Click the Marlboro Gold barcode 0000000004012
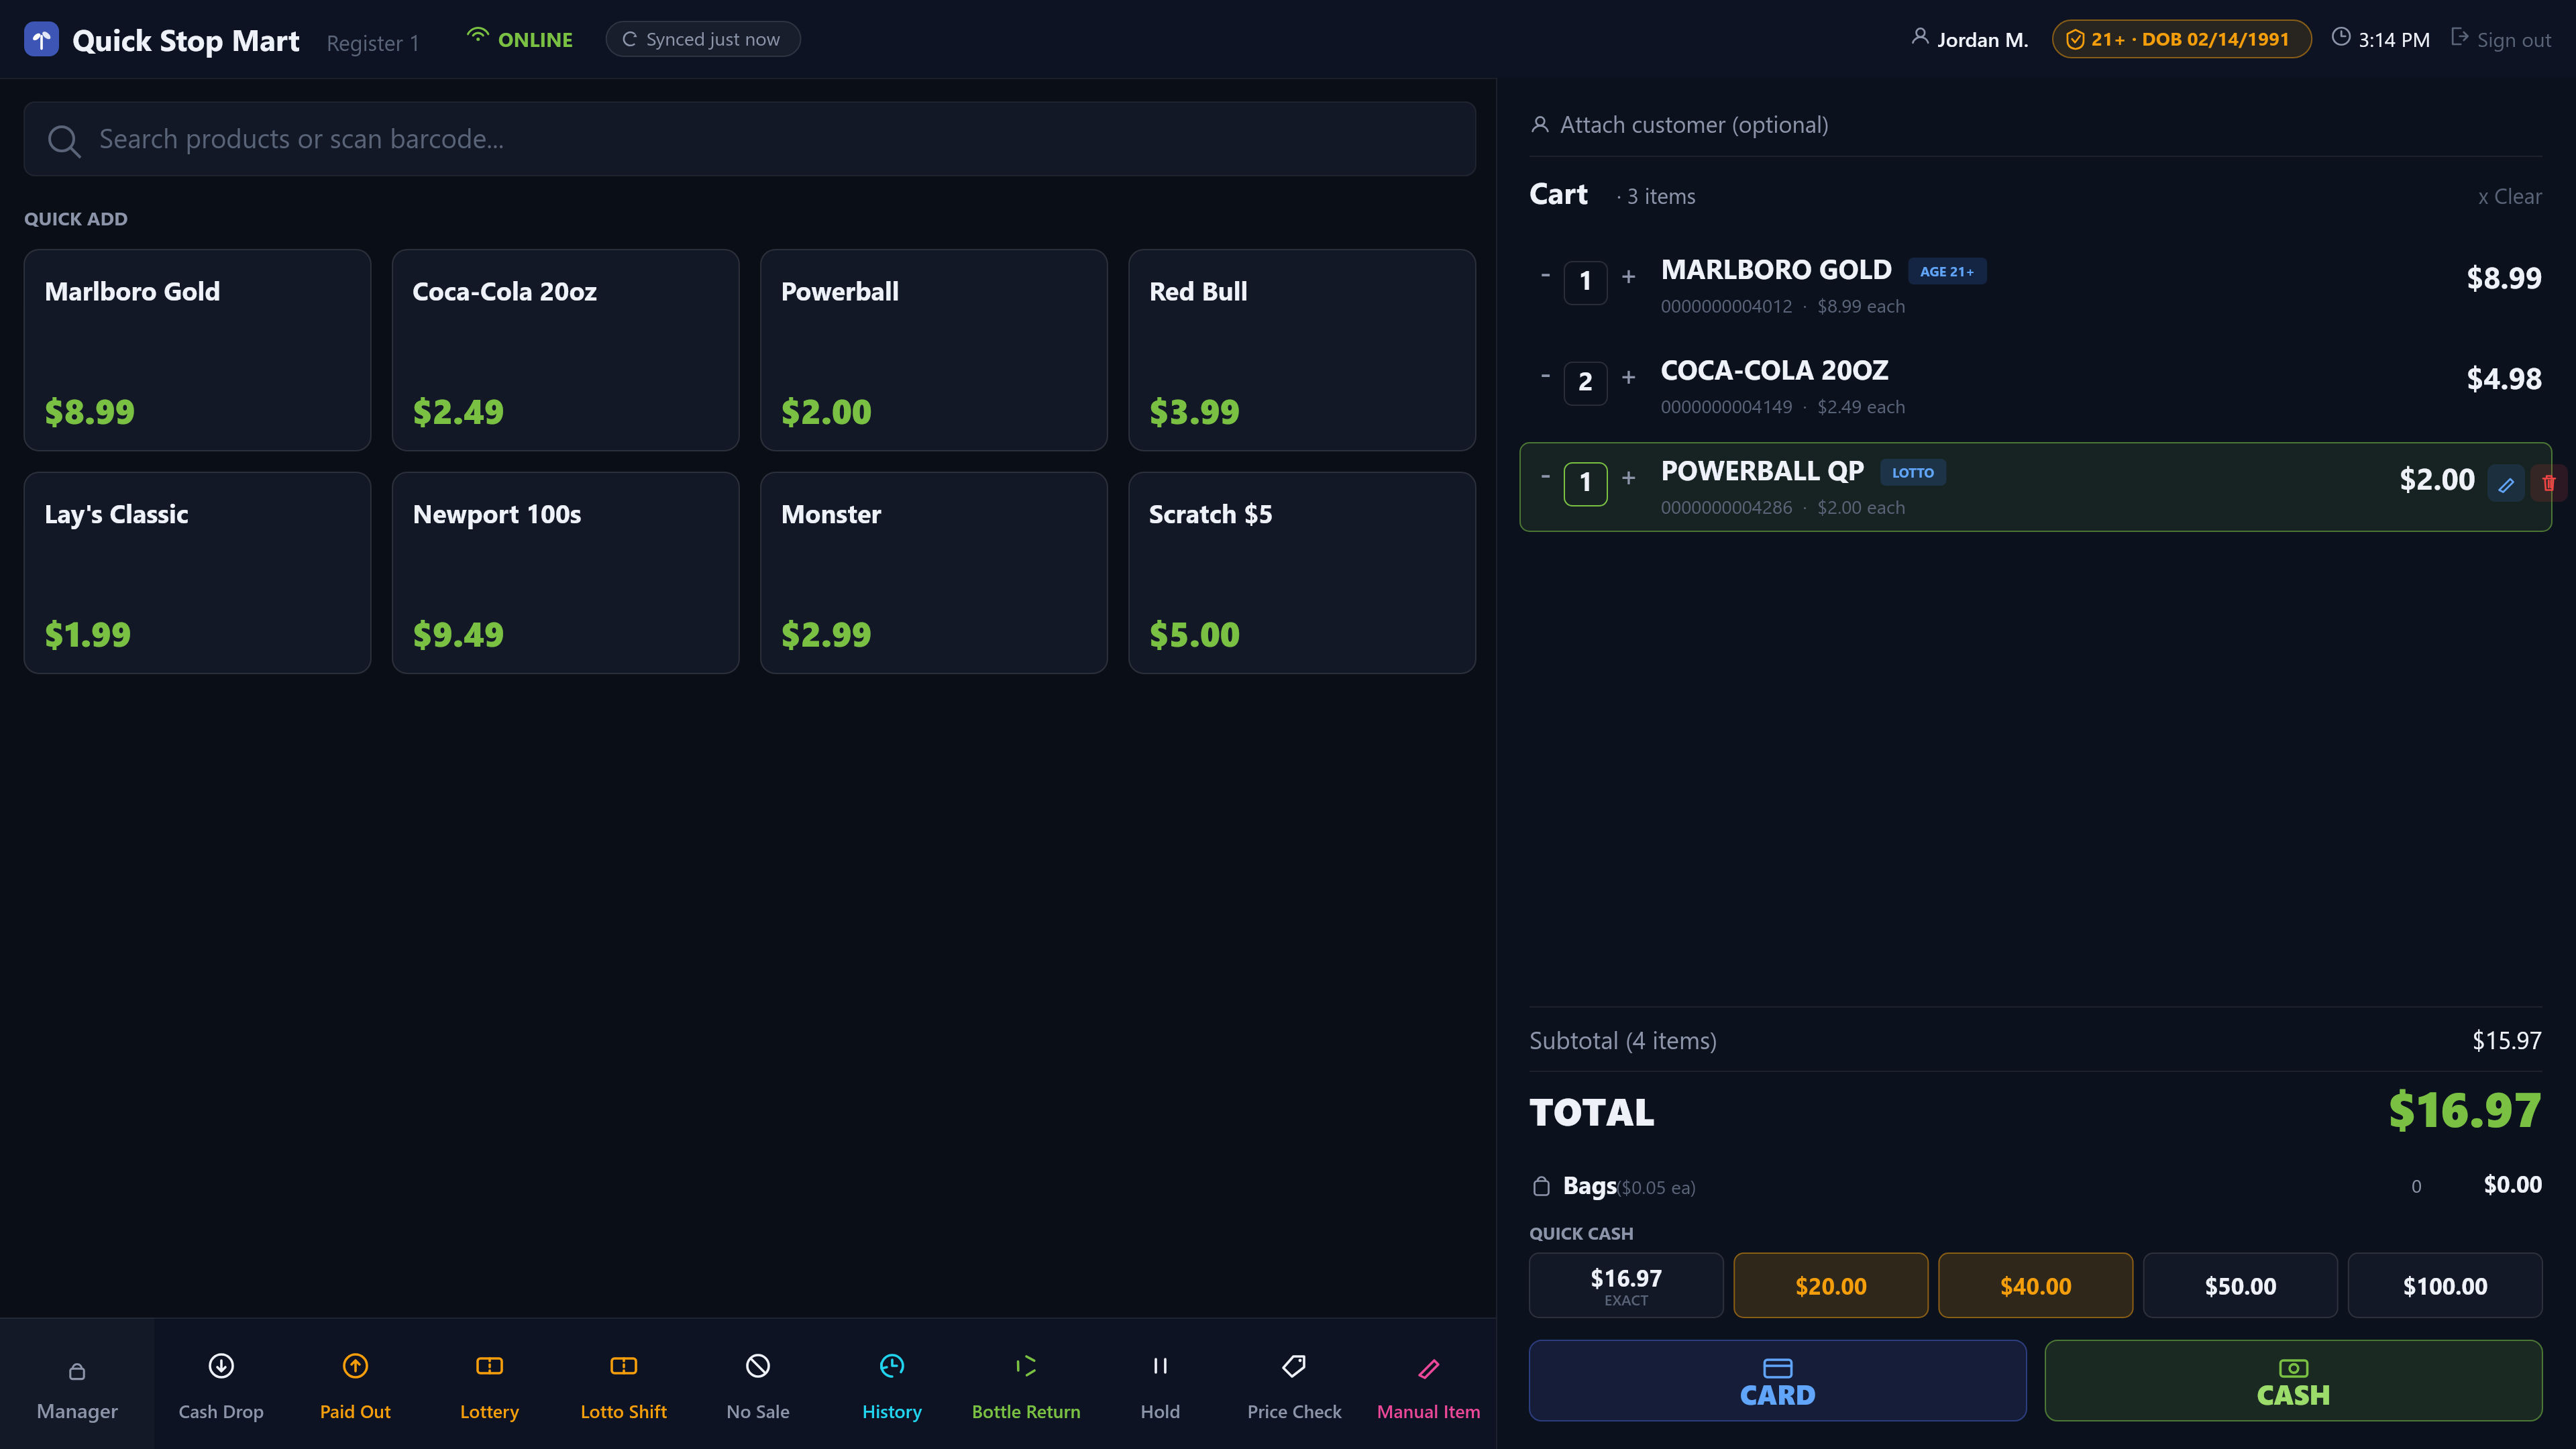The height and width of the screenshot is (1449, 2576). tap(1726, 307)
